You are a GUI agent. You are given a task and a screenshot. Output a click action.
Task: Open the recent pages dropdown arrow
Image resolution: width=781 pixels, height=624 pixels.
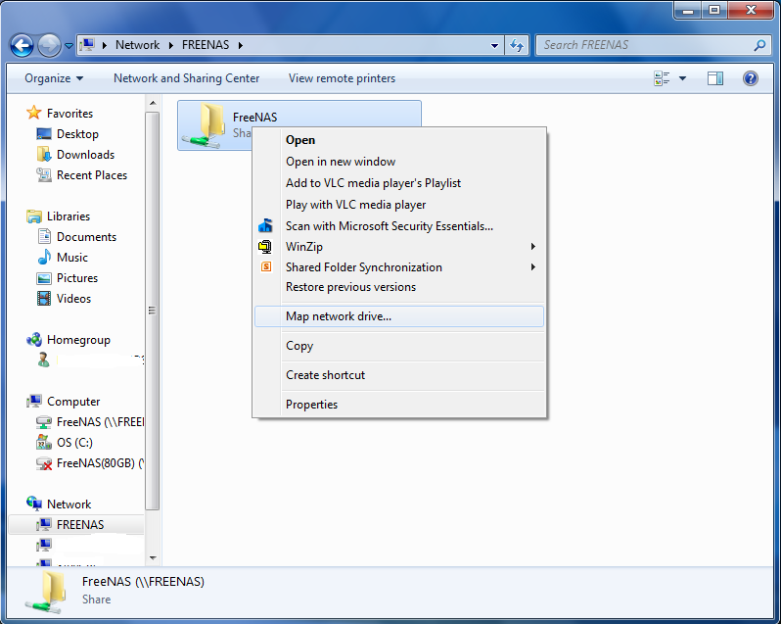[69, 46]
